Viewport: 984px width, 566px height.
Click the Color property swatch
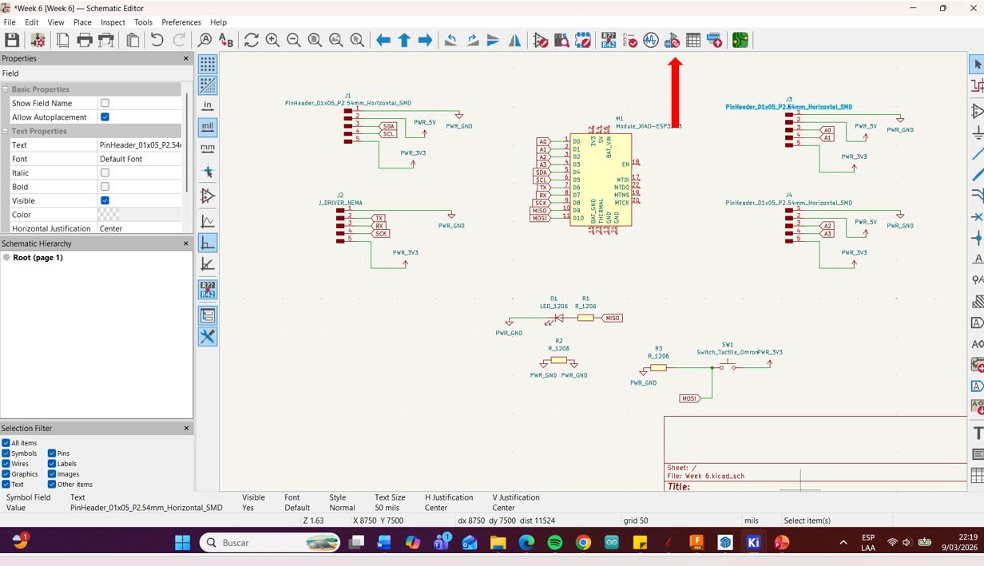(109, 215)
